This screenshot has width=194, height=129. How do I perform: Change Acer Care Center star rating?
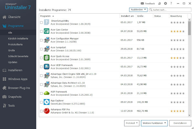[x=178, y=31]
